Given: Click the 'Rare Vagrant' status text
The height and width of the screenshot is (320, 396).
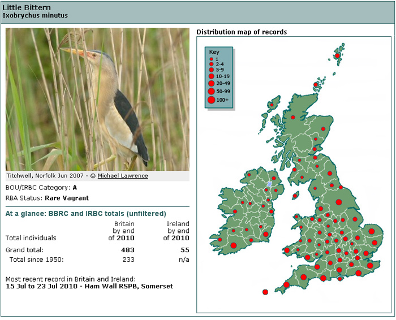Looking at the screenshot, I should point(67,198).
